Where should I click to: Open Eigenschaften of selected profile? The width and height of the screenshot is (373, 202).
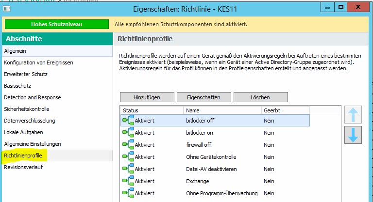tap(204, 97)
